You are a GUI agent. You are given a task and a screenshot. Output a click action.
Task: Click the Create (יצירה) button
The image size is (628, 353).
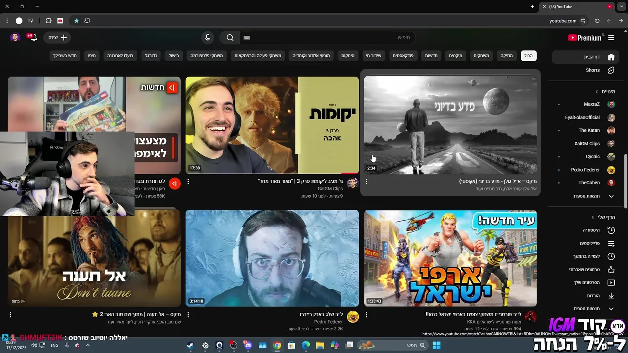(57, 38)
